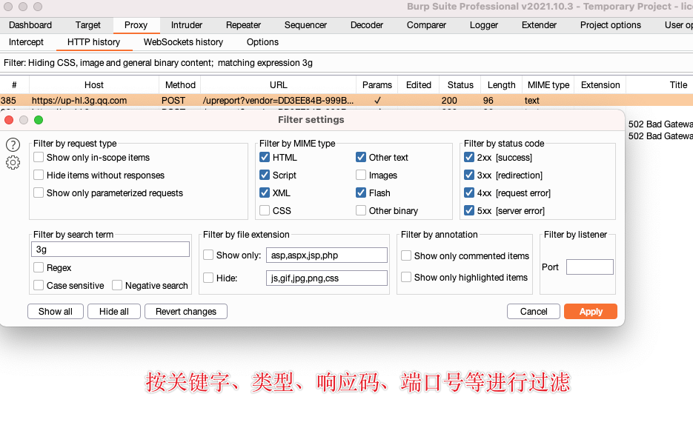
Task: Click the Show all button
Action: pos(56,312)
